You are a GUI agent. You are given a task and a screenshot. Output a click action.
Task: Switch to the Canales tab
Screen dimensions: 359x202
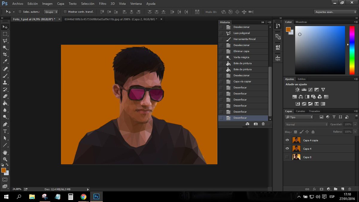(300, 111)
